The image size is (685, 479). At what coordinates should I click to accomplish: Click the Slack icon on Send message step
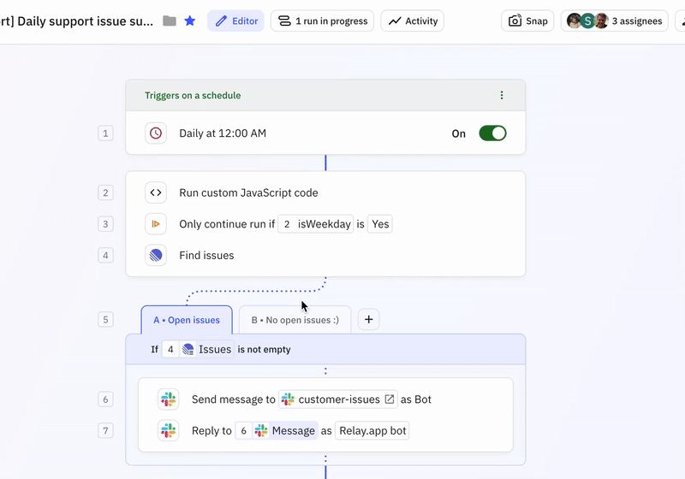tap(168, 399)
